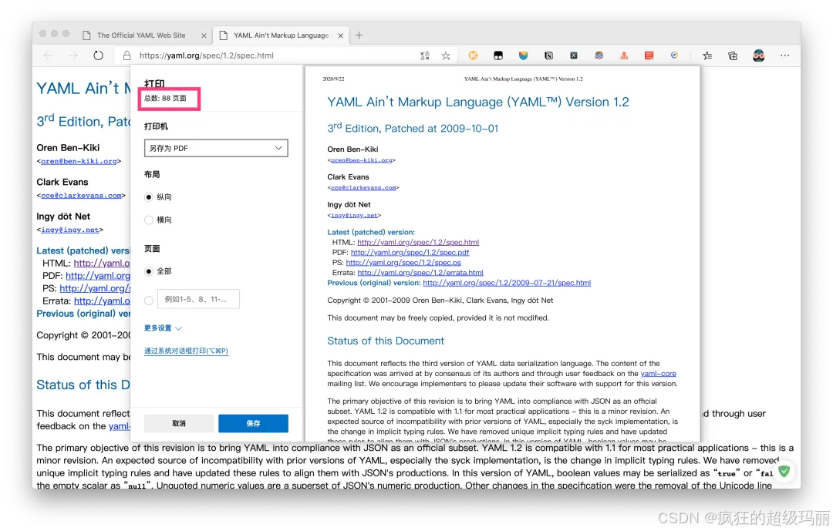Viewport: 833px width, 531px height.
Task: Open the browser settings and more menu
Action: coord(784,55)
